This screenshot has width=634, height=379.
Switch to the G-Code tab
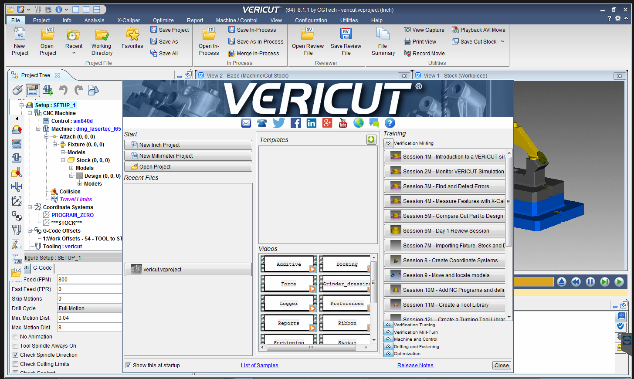[x=42, y=268]
